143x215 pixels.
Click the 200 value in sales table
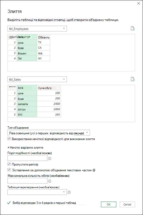click(x=49, y=98)
